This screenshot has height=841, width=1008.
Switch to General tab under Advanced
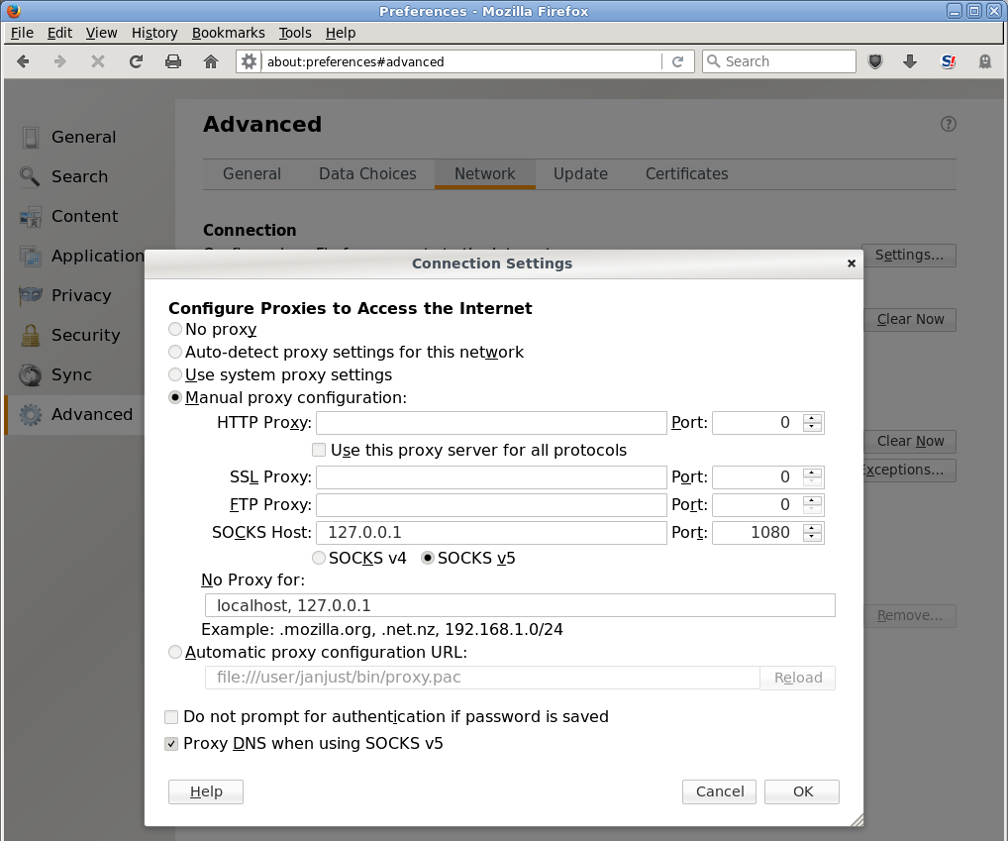[x=252, y=174]
